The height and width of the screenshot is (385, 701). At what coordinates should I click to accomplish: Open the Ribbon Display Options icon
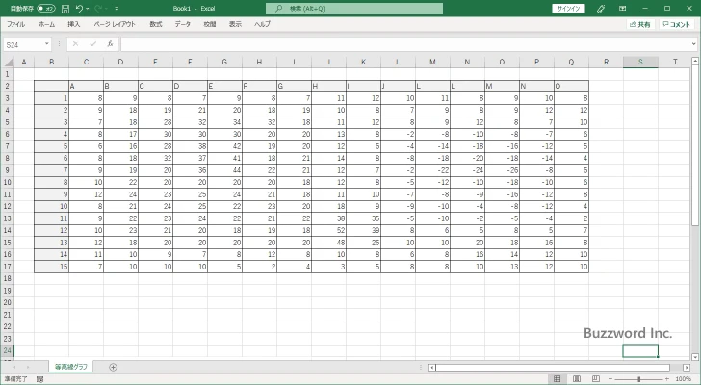pyautogui.click(x=622, y=9)
